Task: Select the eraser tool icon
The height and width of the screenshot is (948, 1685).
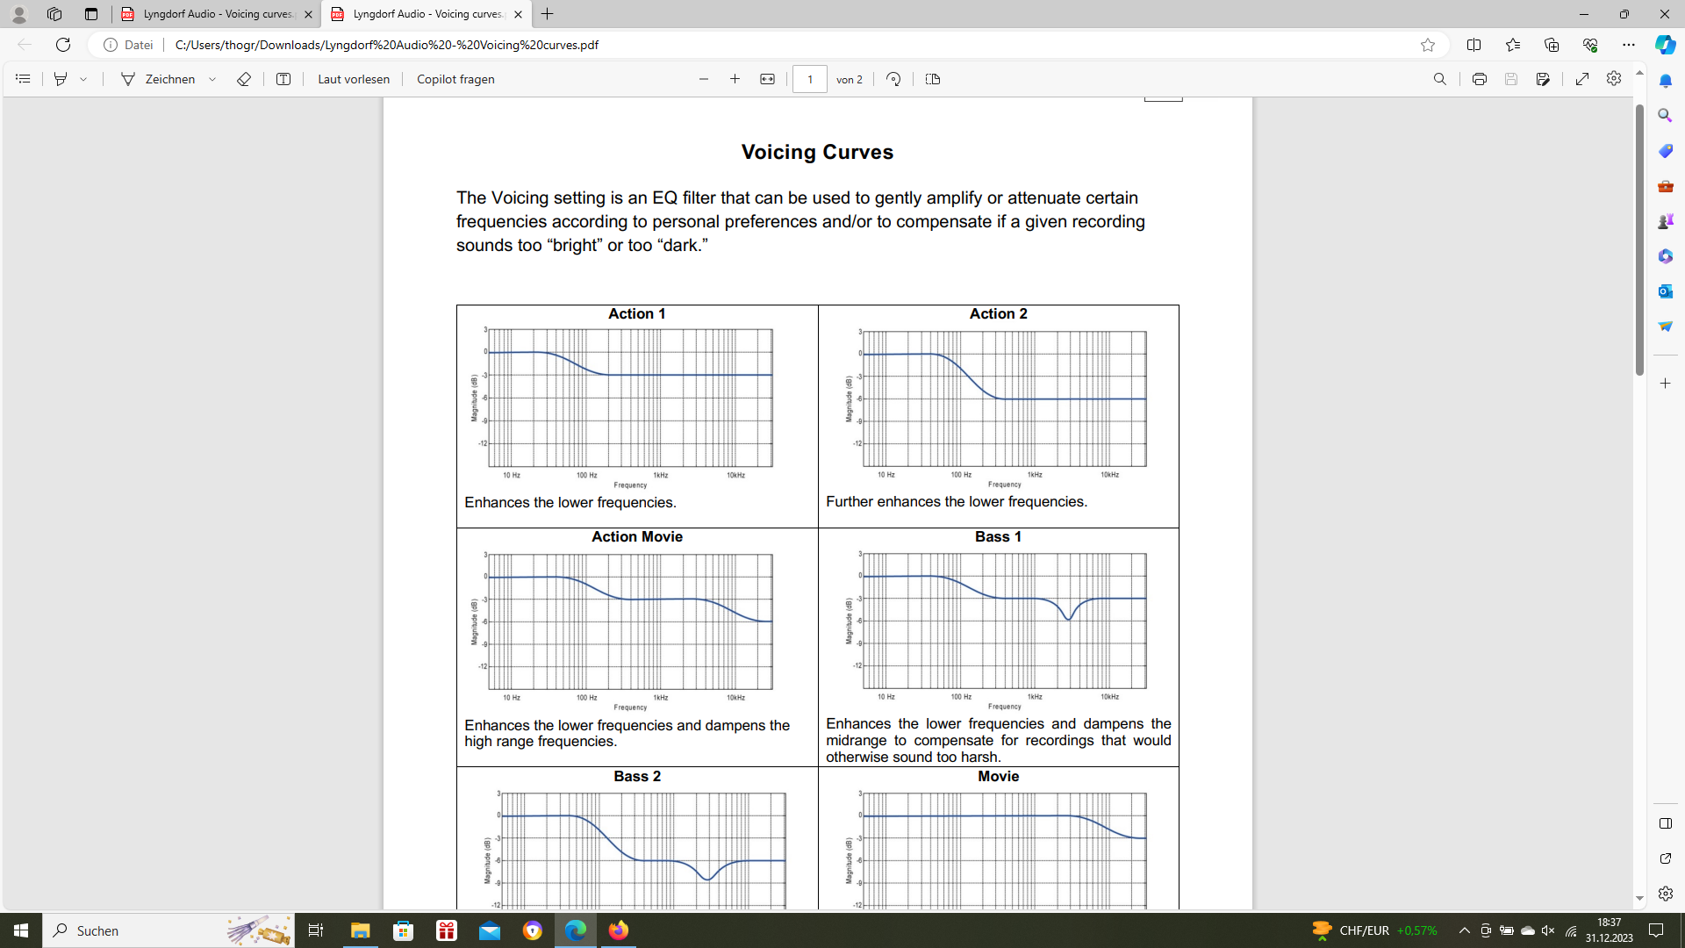Action: point(244,79)
